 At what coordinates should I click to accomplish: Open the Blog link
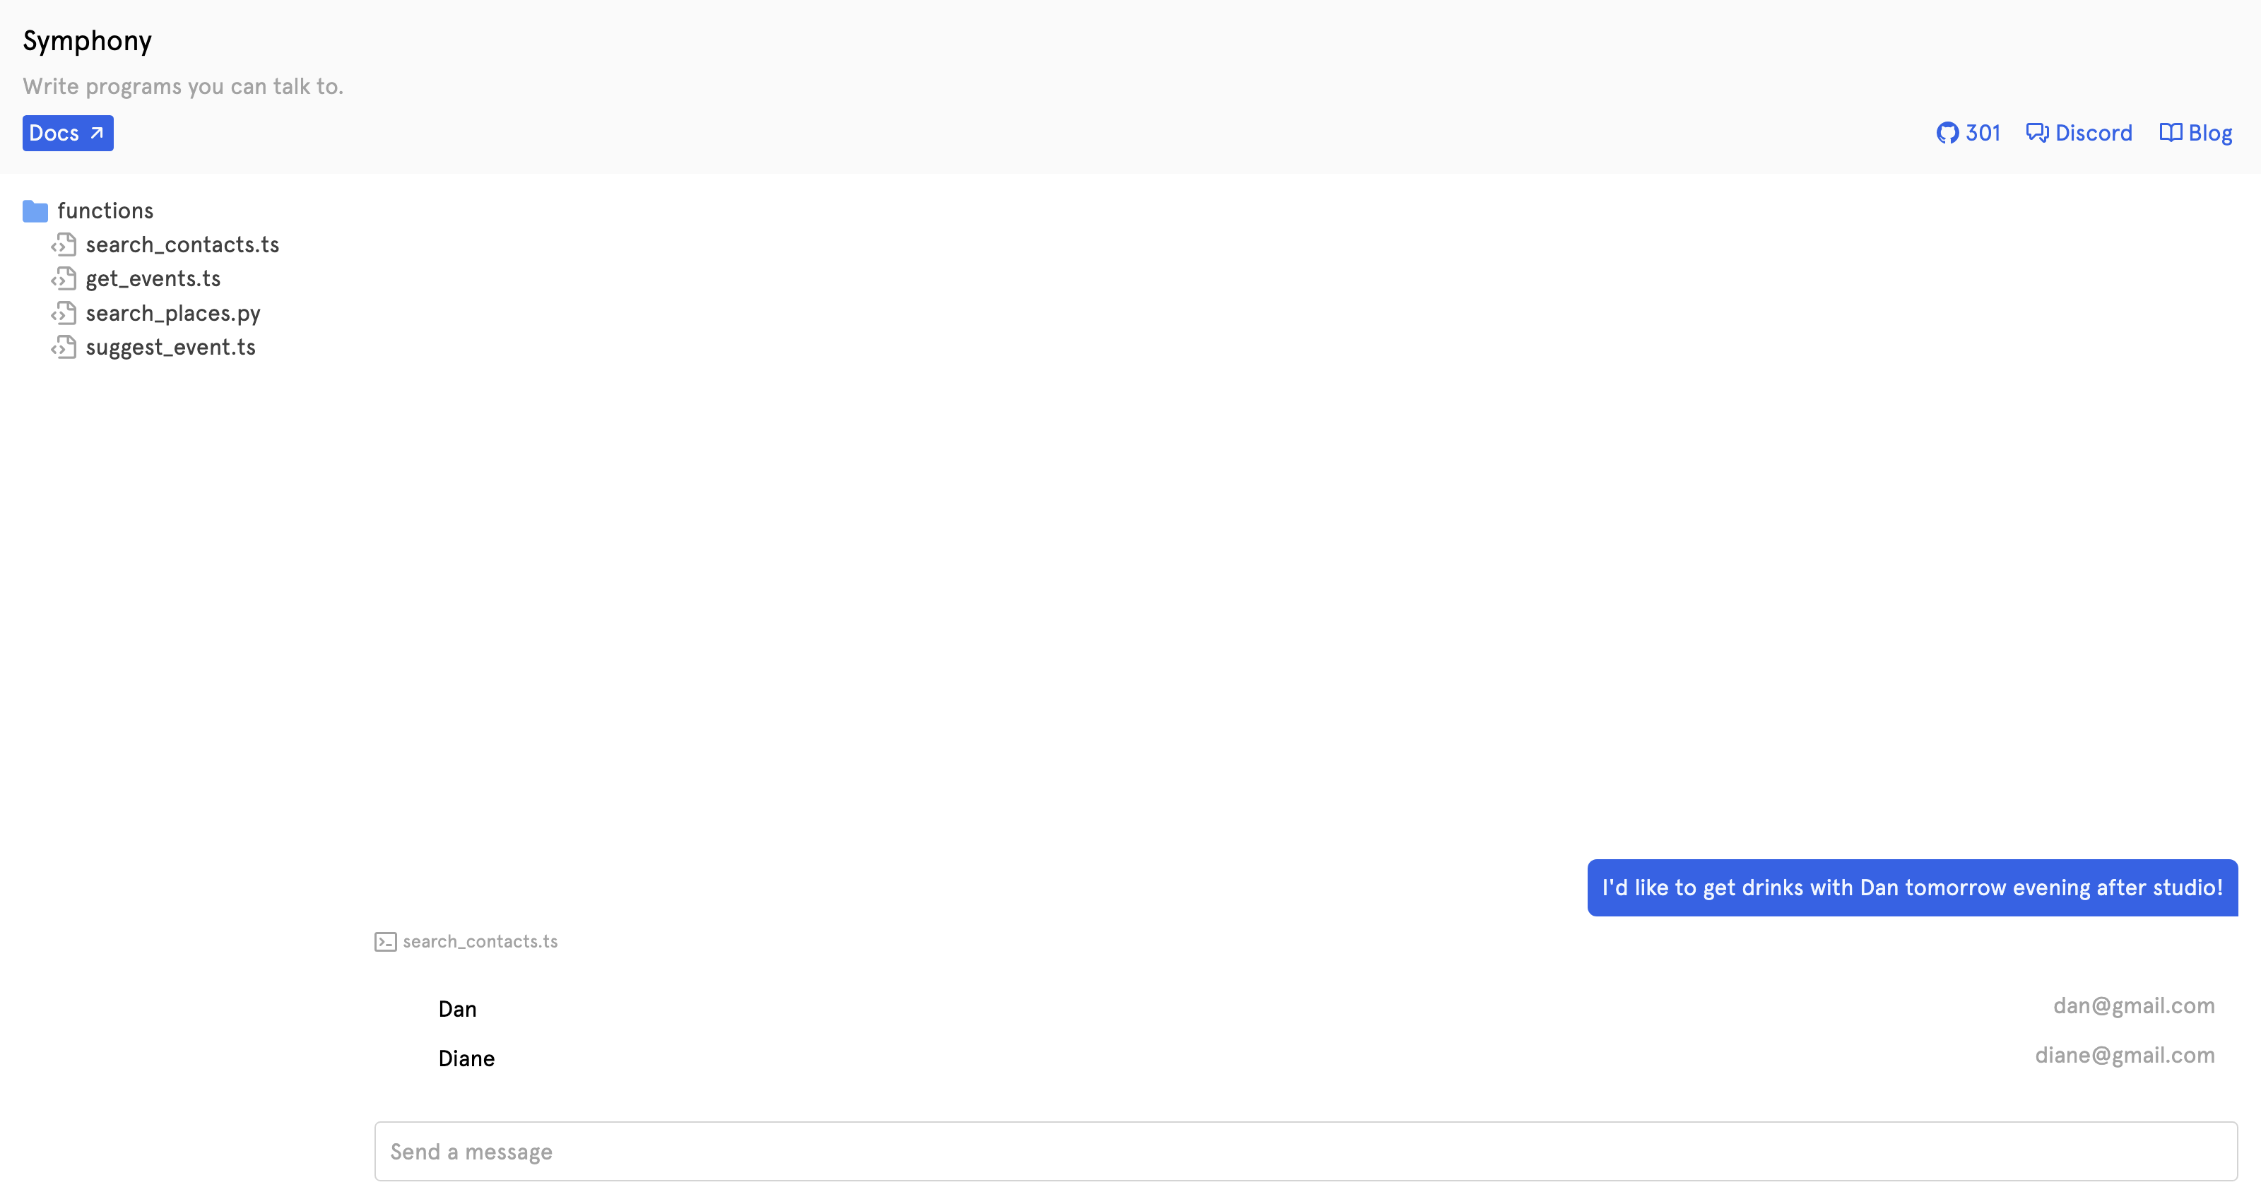coord(2210,133)
